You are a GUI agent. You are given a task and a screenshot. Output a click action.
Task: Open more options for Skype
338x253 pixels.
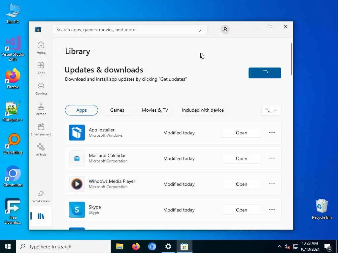272,210
